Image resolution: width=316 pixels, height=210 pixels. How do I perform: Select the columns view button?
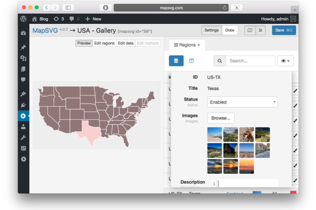point(192,61)
